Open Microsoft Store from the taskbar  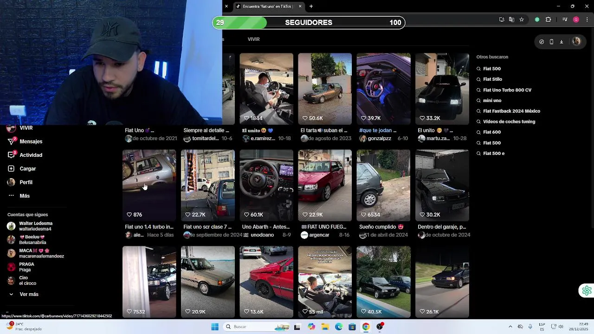point(352,327)
